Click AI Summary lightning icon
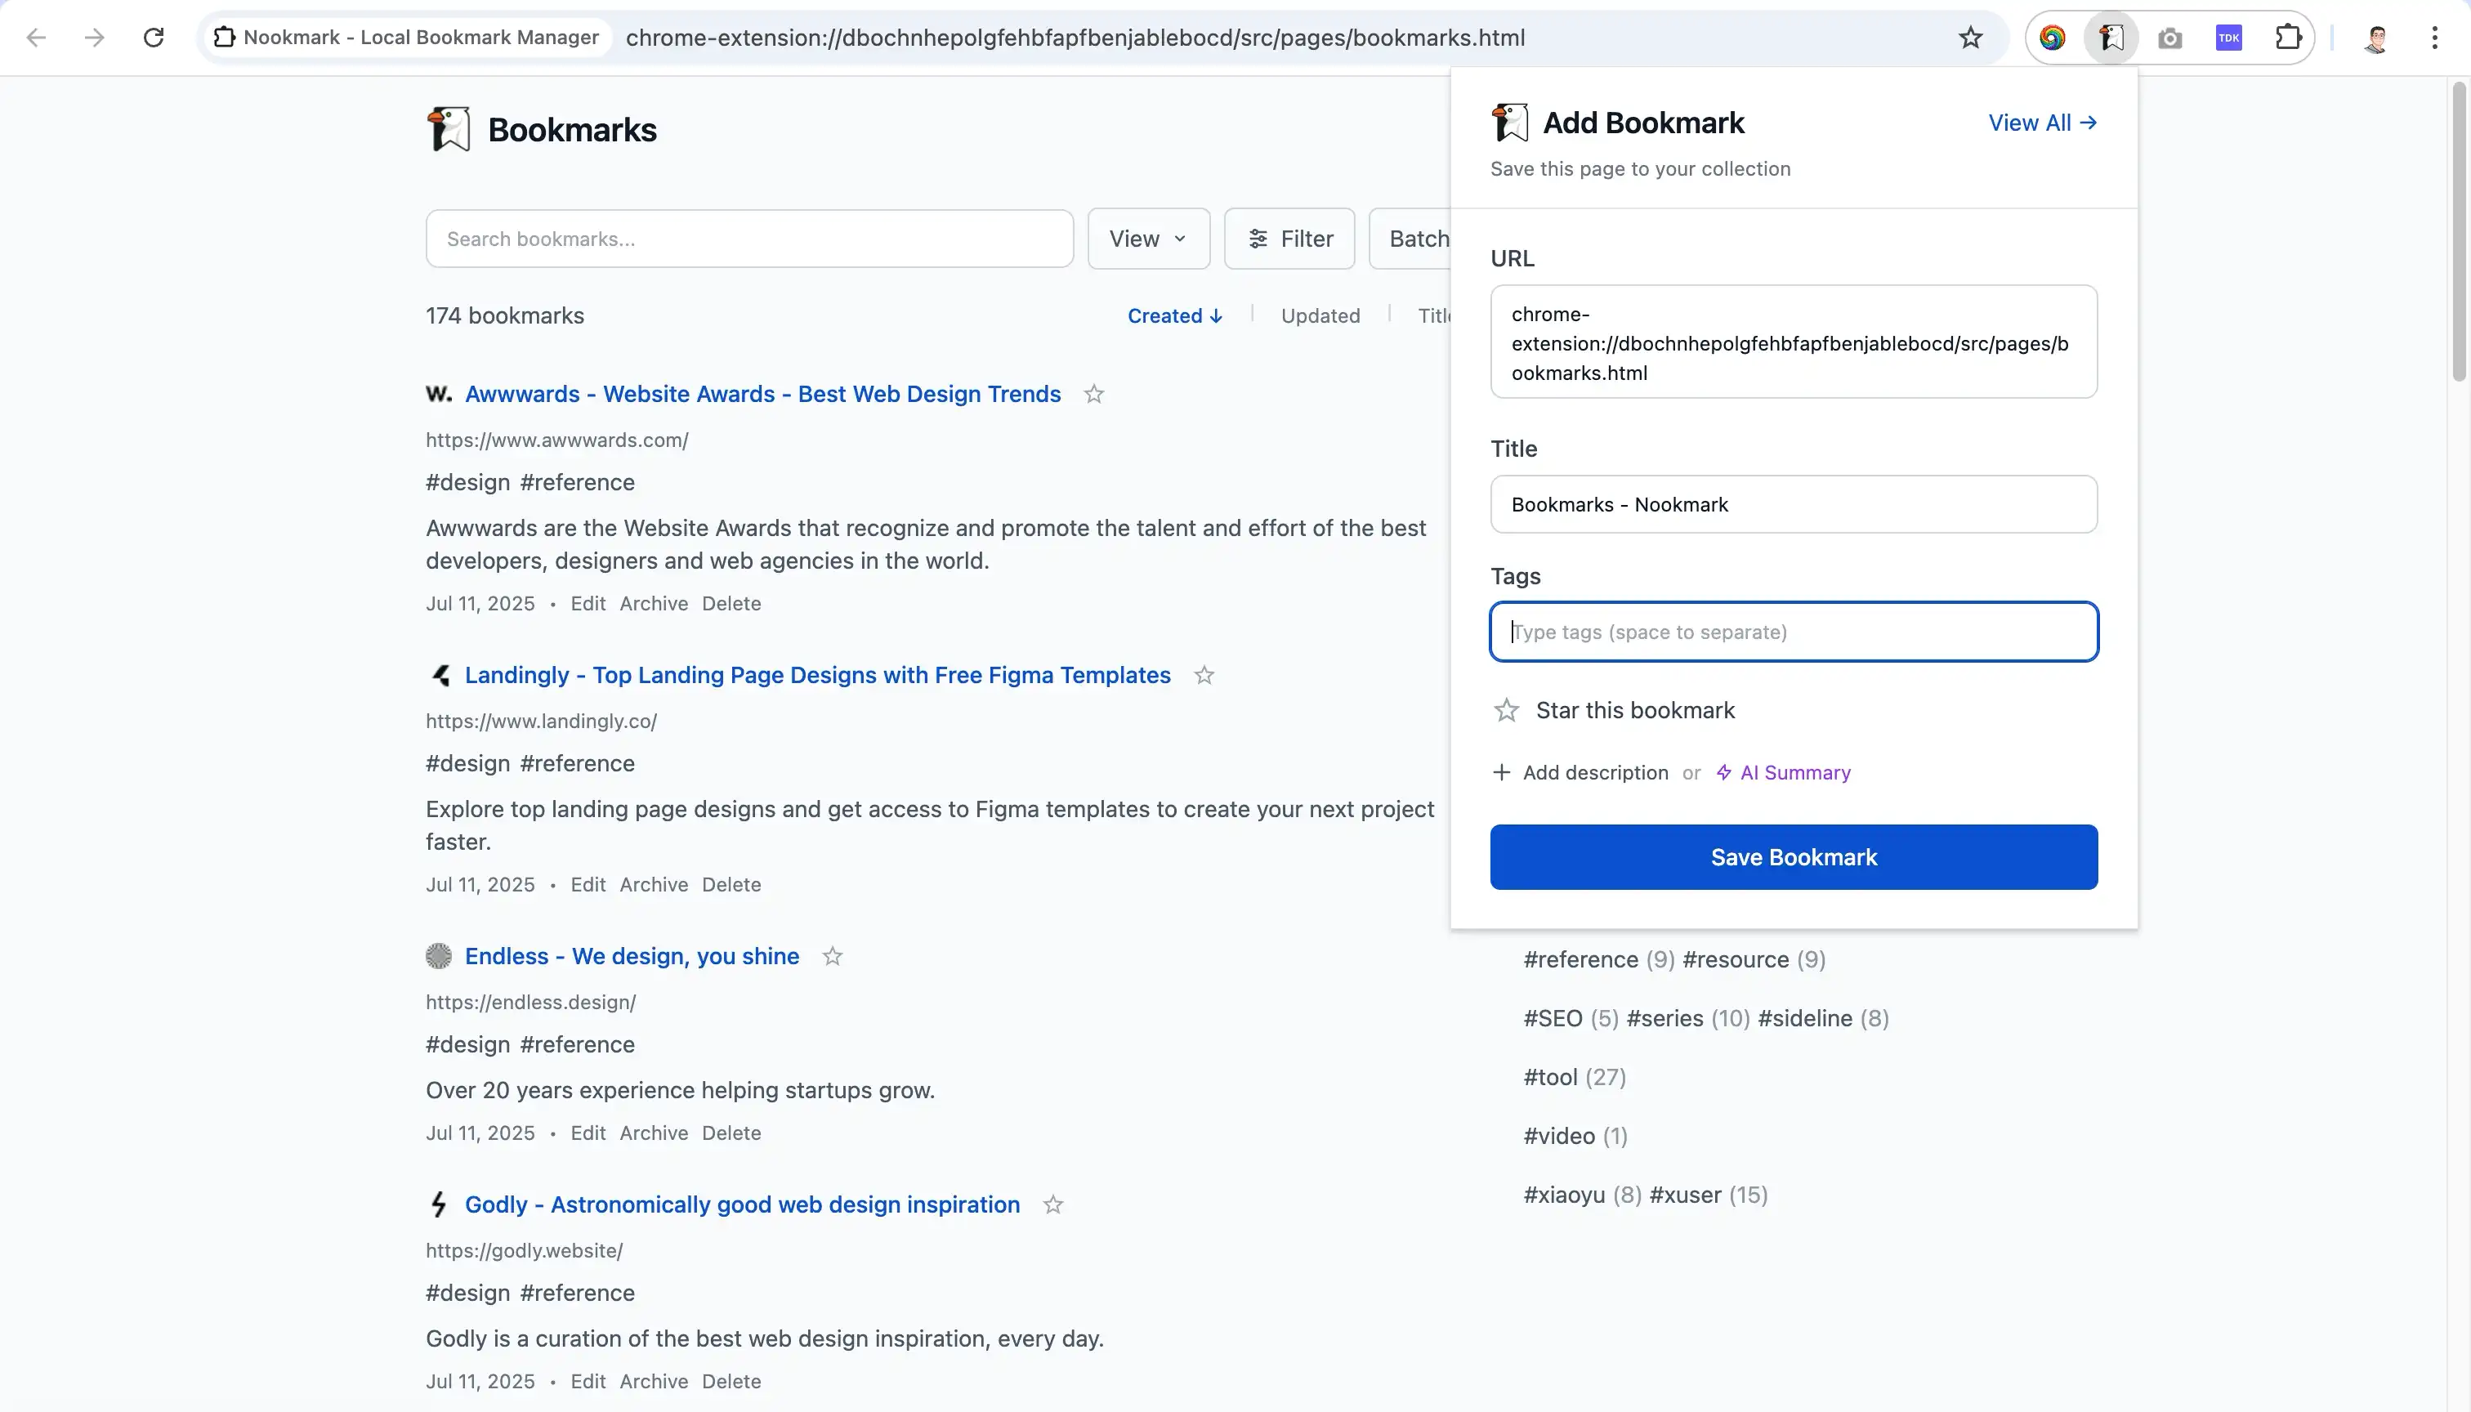This screenshot has height=1412, width=2471. click(x=1723, y=773)
